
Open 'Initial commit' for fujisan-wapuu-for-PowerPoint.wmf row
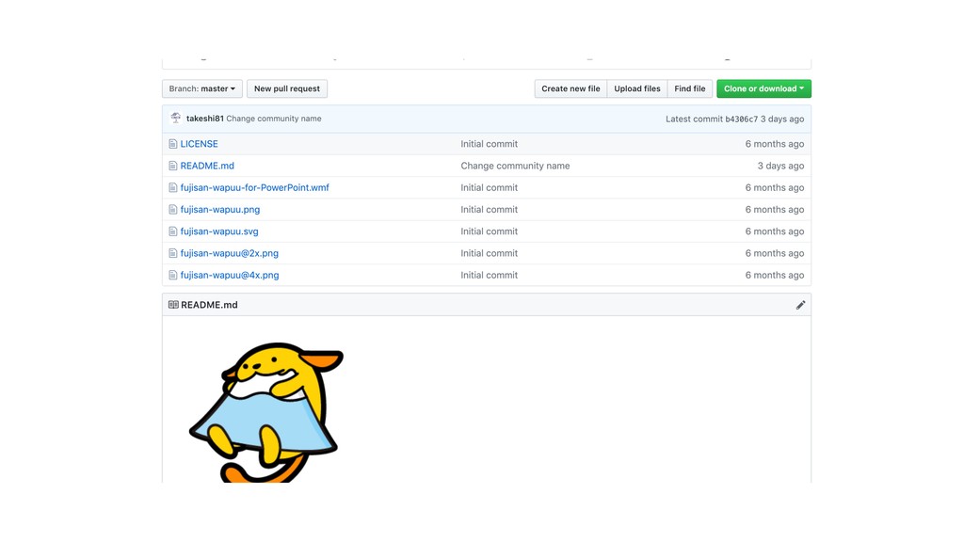pos(490,187)
